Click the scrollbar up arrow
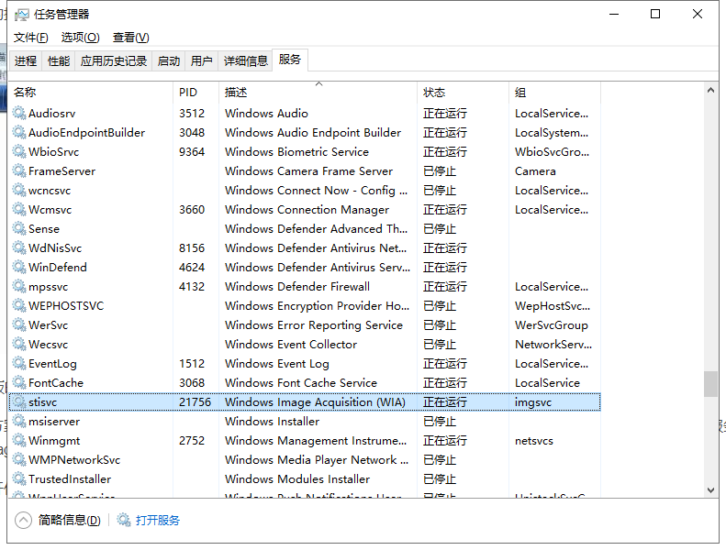 (710, 91)
